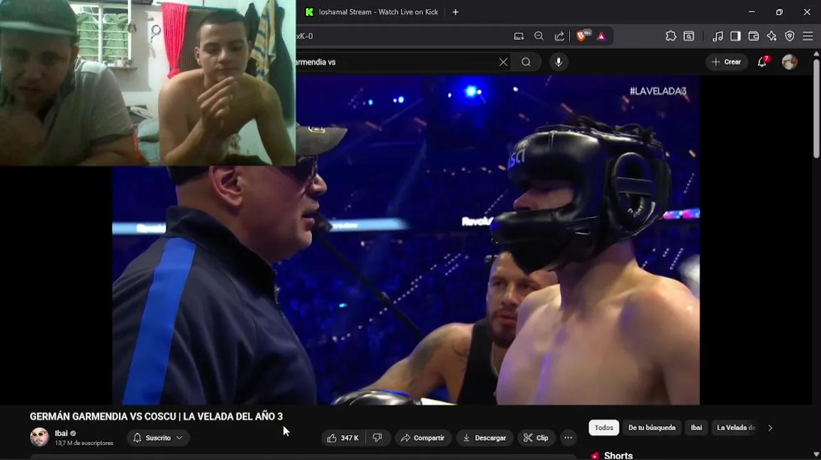Viewport: 821px width, 460px height.
Task: Open YouTube notifications bell
Action: point(762,62)
